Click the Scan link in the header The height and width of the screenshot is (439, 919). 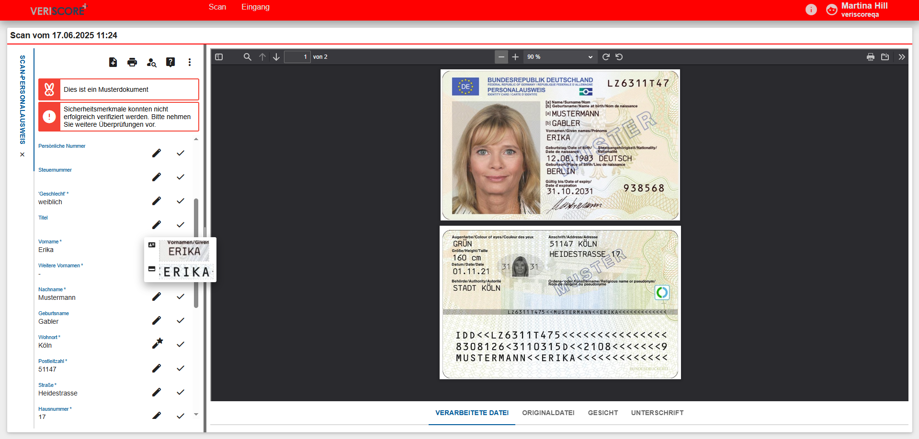click(217, 7)
